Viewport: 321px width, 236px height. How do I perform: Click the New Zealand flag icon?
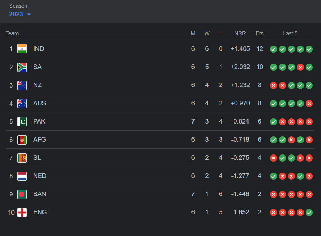22,85
